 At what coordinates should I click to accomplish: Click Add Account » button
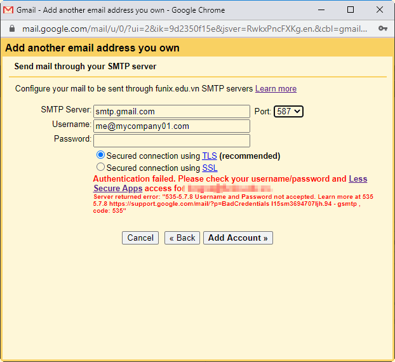click(238, 238)
